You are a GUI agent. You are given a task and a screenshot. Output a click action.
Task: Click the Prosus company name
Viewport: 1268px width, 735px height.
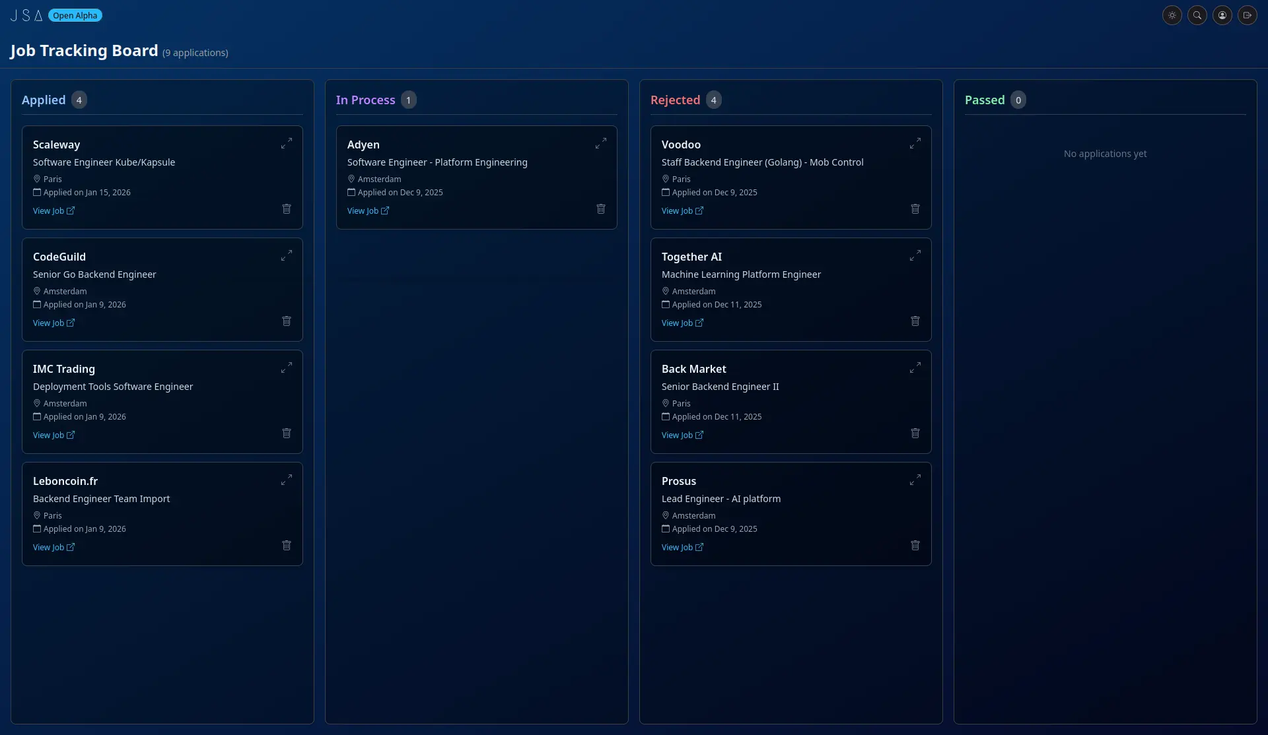click(679, 481)
